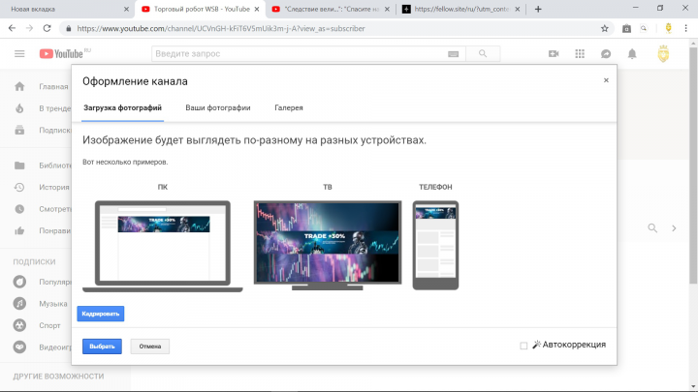
Task: Open the Спорт subscription icon
Action: pos(19,325)
